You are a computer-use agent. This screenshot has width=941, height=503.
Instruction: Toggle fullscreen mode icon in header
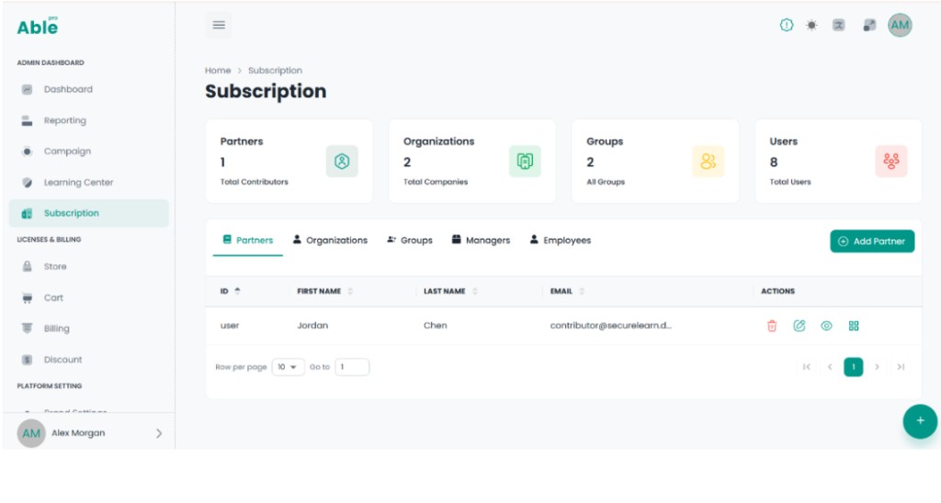[x=869, y=25]
